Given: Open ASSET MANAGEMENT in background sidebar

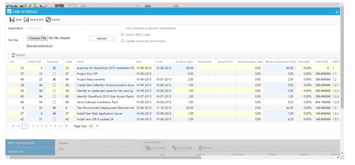Looking at the screenshot, I should [30, 143].
